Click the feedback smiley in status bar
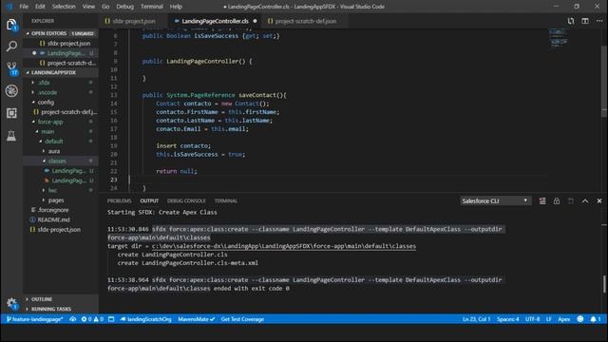 [x=580, y=319]
